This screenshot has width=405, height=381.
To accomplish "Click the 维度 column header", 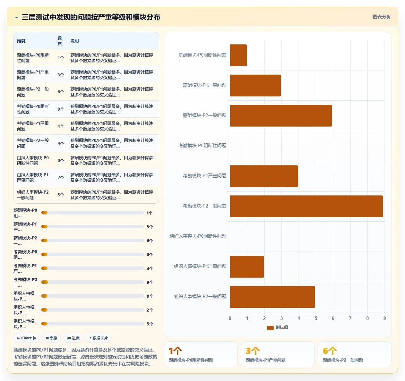I will tap(21, 41).
